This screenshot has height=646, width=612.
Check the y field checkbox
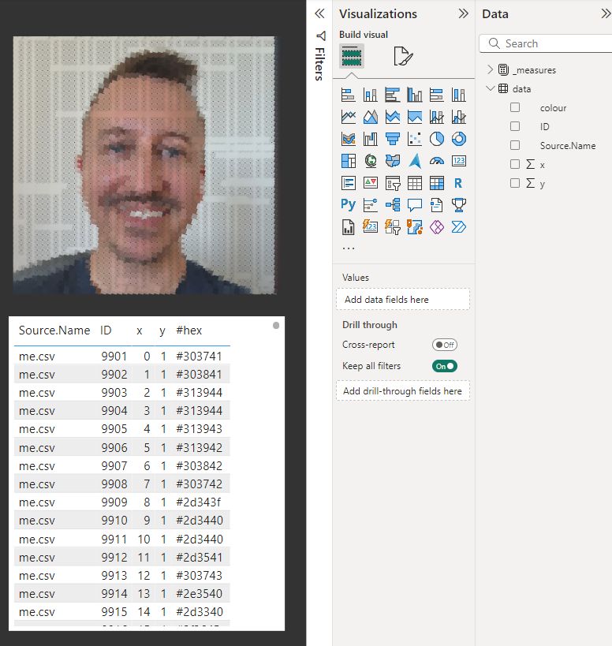[515, 183]
